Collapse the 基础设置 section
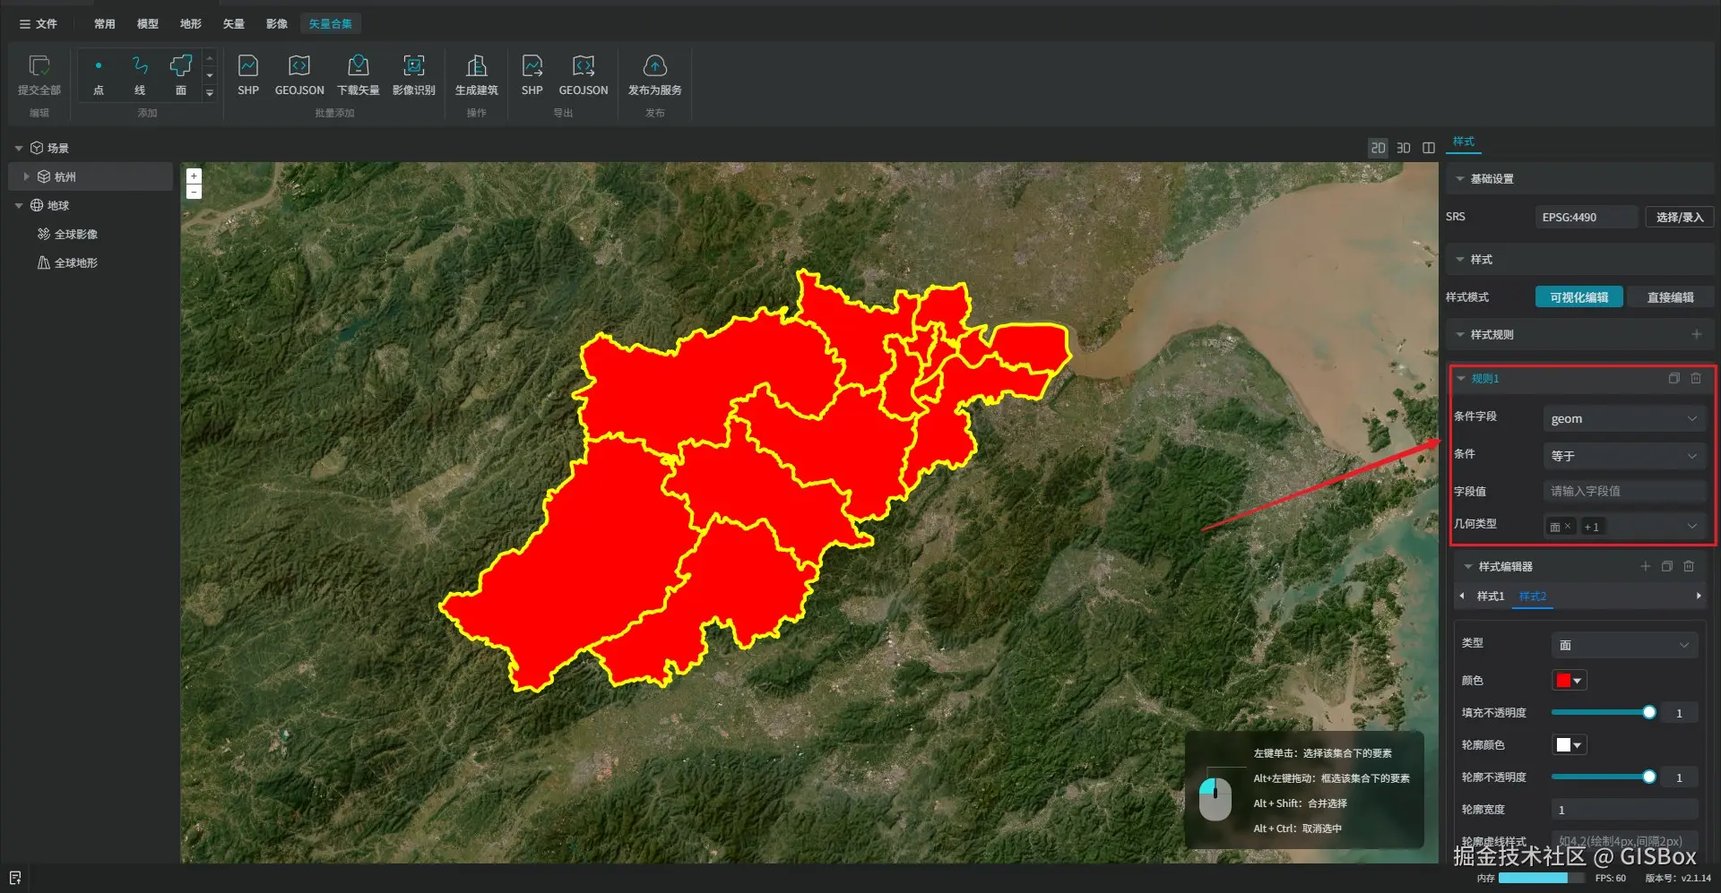 [1460, 179]
